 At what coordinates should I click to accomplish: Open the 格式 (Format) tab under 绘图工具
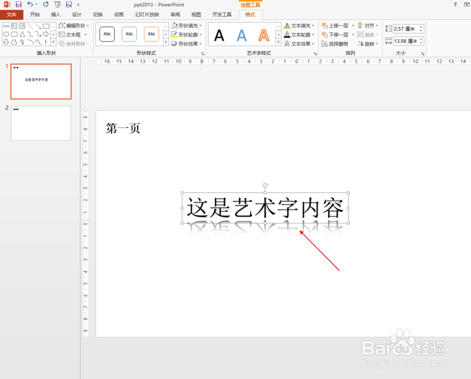tap(251, 14)
